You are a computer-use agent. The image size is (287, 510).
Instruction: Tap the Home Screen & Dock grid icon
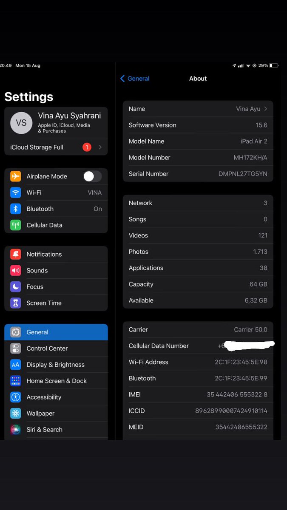tap(16, 381)
